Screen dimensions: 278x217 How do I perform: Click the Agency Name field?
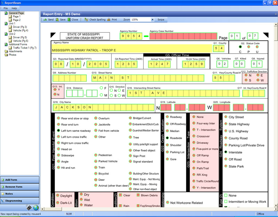click(132, 48)
